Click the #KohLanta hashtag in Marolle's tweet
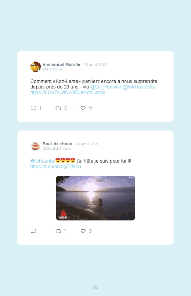 pyautogui.click(x=93, y=92)
